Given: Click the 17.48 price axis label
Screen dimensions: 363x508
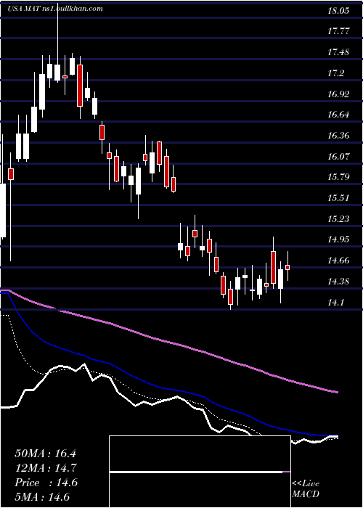Looking at the screenshot, I should 338,52.
